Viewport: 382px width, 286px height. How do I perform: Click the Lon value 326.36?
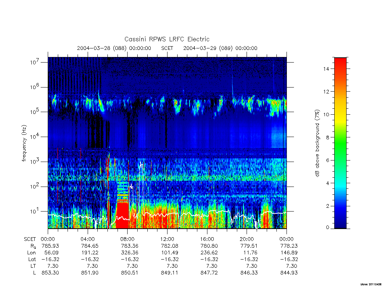pyautogui.click(x=129, y=253)
